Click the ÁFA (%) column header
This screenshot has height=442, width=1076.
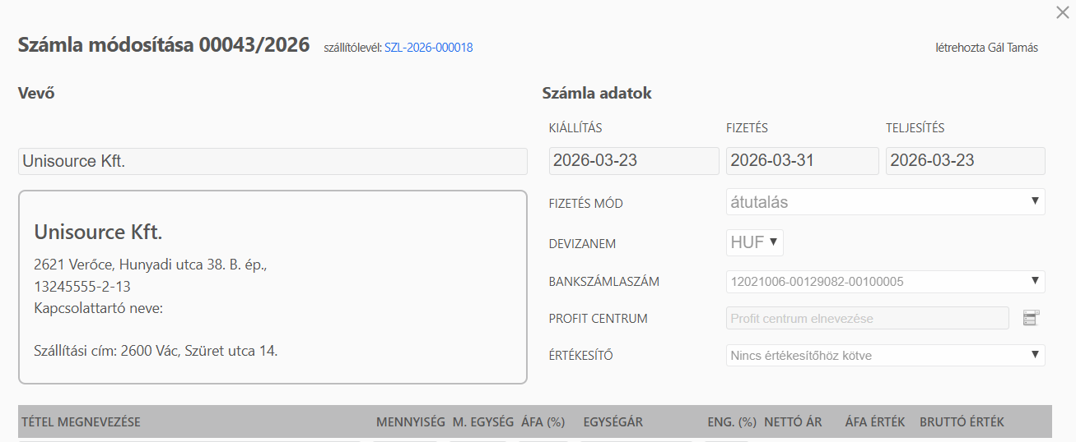tap(543, 422)
